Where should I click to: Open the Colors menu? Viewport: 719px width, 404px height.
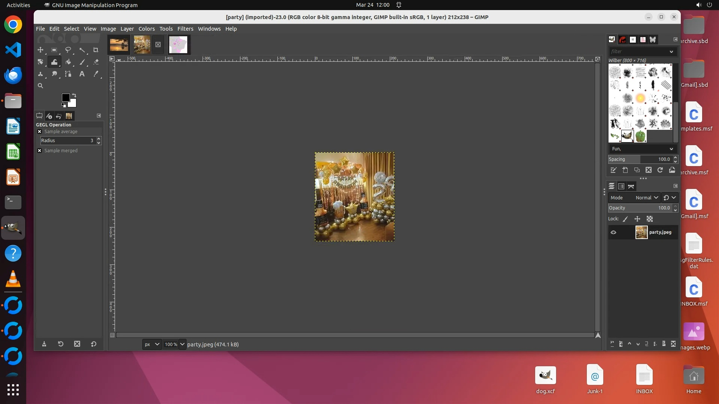coord(146,29)
